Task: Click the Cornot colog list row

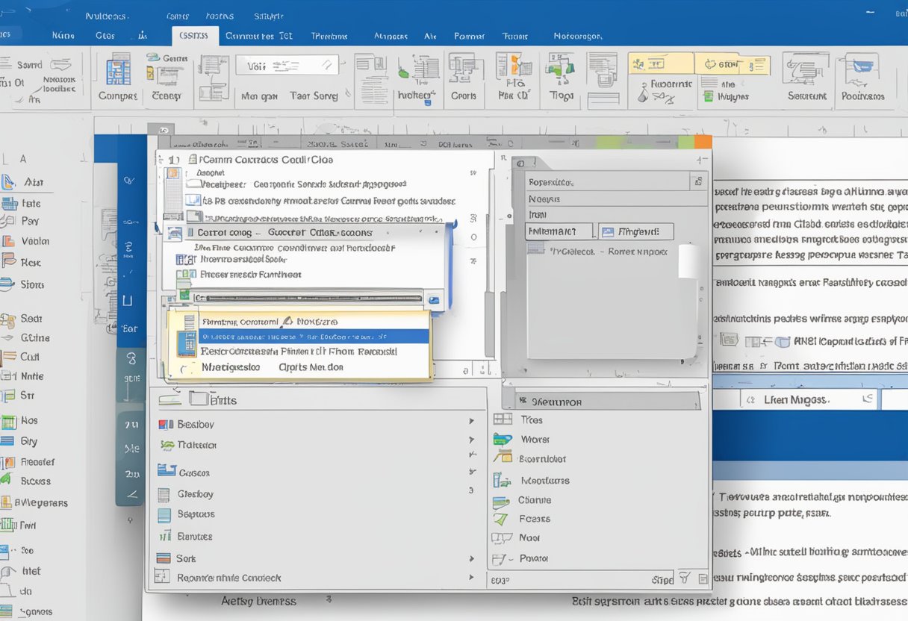Action: pyautogui.click(x=306, y=233)
